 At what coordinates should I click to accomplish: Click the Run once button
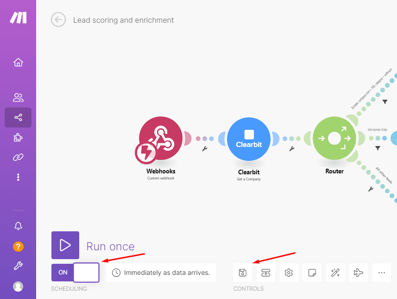[65, 245]
